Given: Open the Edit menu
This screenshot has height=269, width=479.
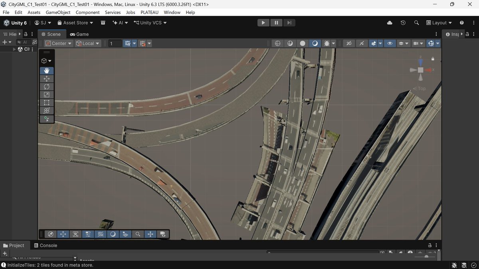Looking at the screenshot, I should coord(18,12).
